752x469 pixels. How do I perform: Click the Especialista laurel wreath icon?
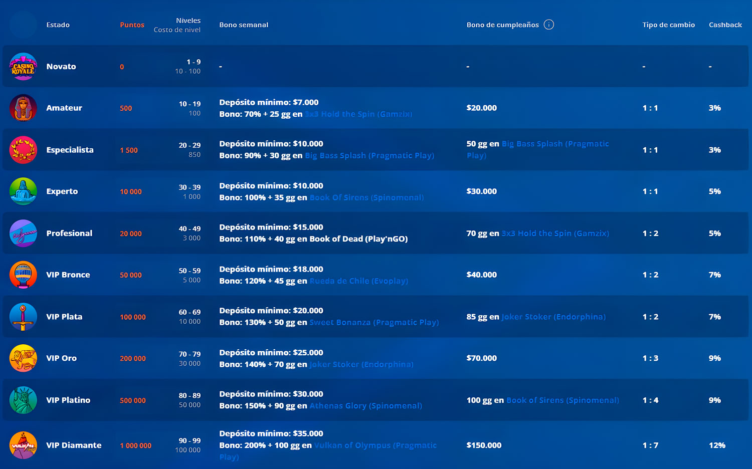[23, 150]
